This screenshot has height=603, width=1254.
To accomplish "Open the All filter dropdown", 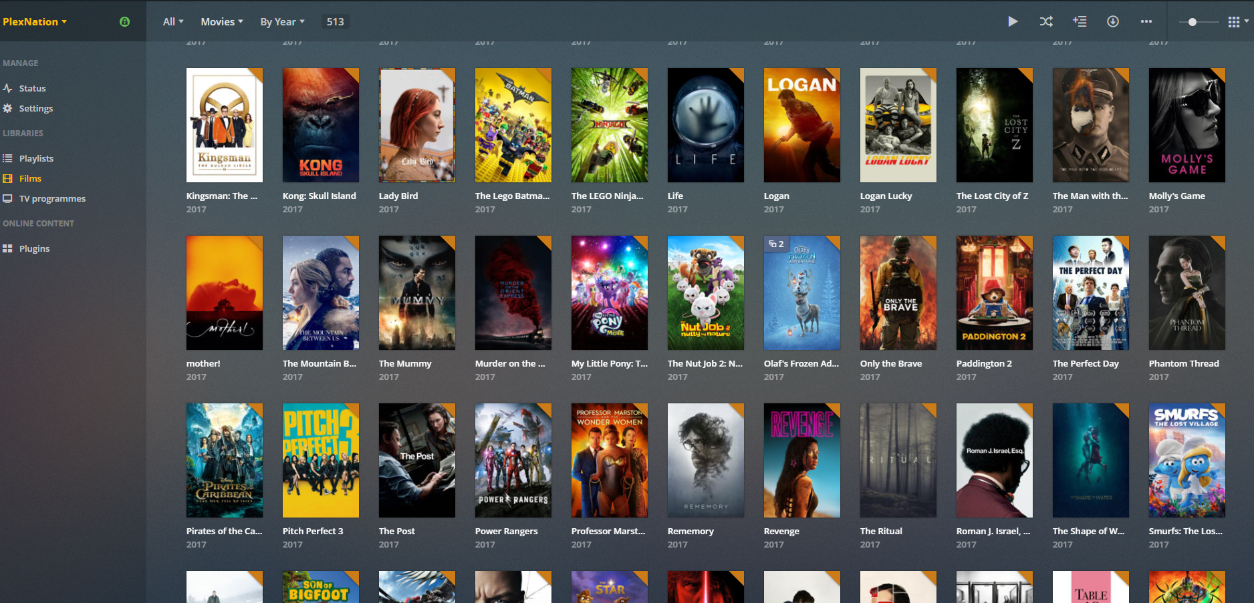I will (x=173, y=21).
